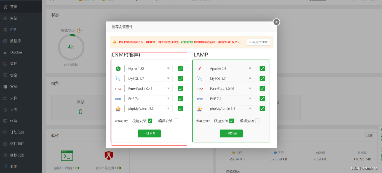The width and height of the screenshot is (382, 173).
Task: Open LNMP PHP 7.4 version dropdown
Action: point(148,99)
